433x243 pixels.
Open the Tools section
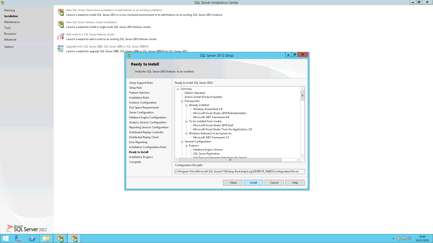pos(8,28)
